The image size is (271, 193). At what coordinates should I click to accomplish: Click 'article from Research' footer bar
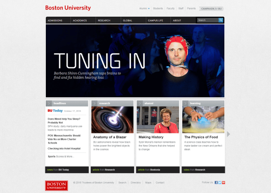point(112,170)
